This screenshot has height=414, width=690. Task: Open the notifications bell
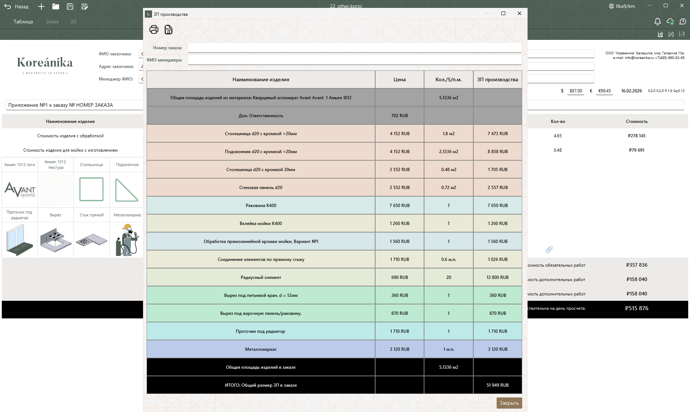657,22
